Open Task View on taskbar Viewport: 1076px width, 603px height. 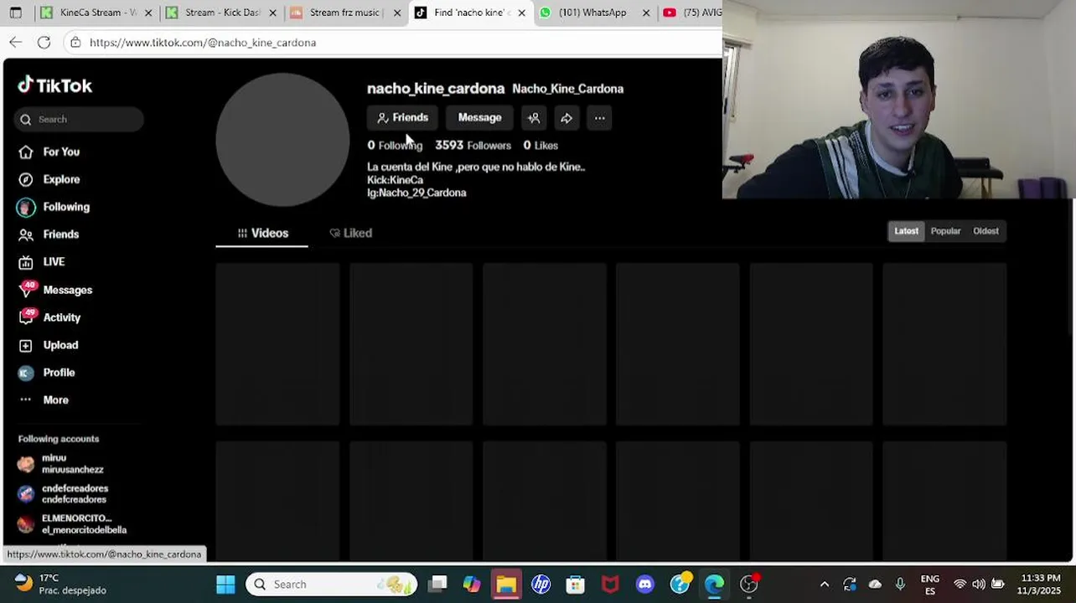437,585
